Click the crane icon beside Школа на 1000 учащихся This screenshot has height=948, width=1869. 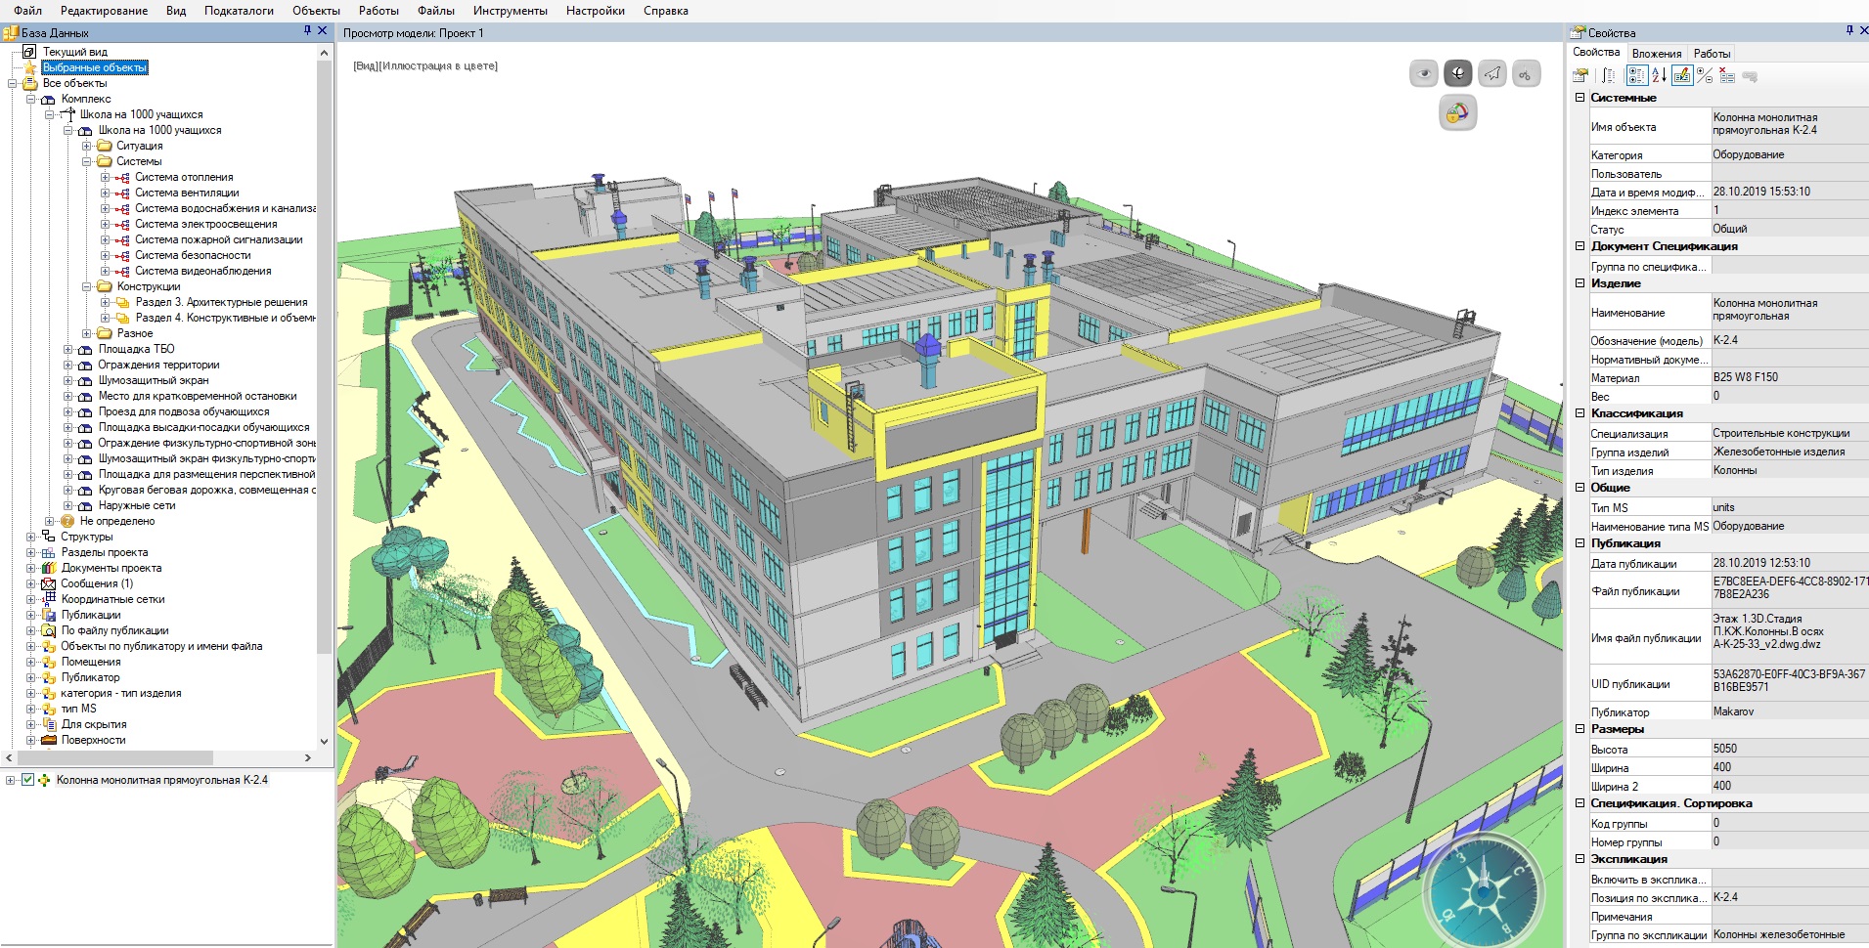click(67, 114)
